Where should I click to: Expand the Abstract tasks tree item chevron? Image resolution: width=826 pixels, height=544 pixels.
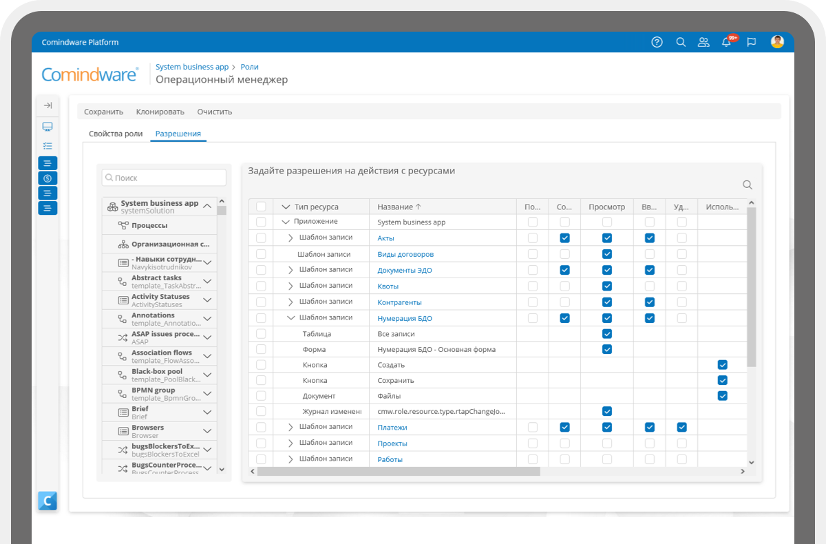[207, 281]
